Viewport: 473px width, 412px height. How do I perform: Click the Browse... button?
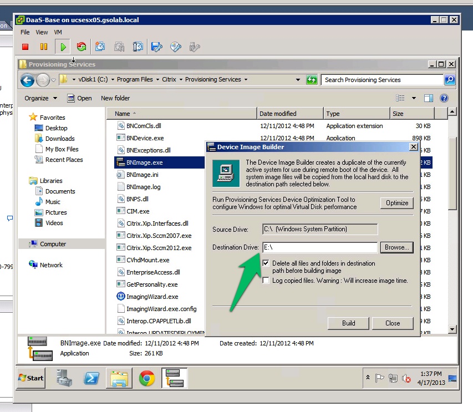tap(396, 247)
